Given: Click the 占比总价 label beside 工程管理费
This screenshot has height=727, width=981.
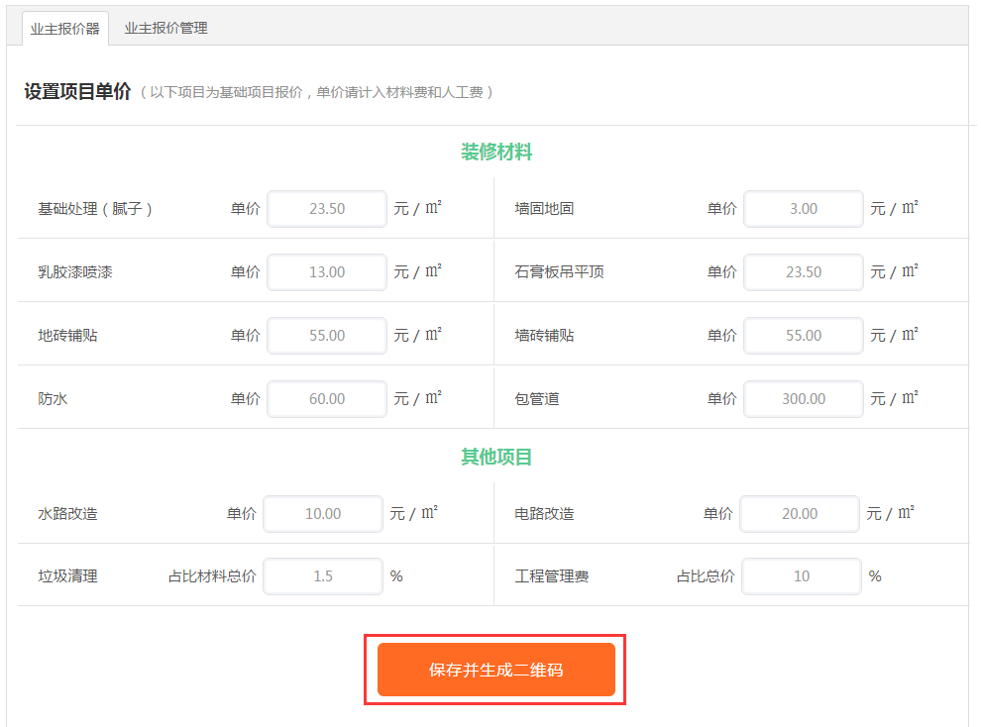Looking at the screenshot, I should pos(706,576).
